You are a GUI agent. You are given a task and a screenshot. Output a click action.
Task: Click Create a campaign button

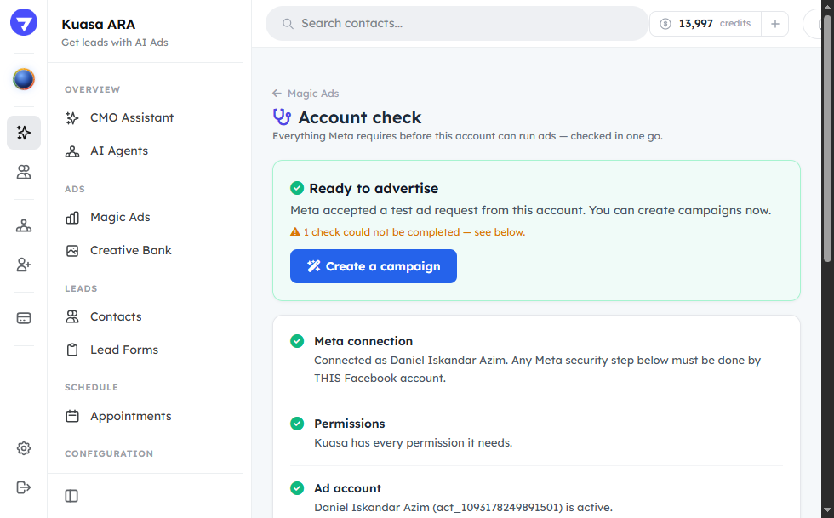374,266
